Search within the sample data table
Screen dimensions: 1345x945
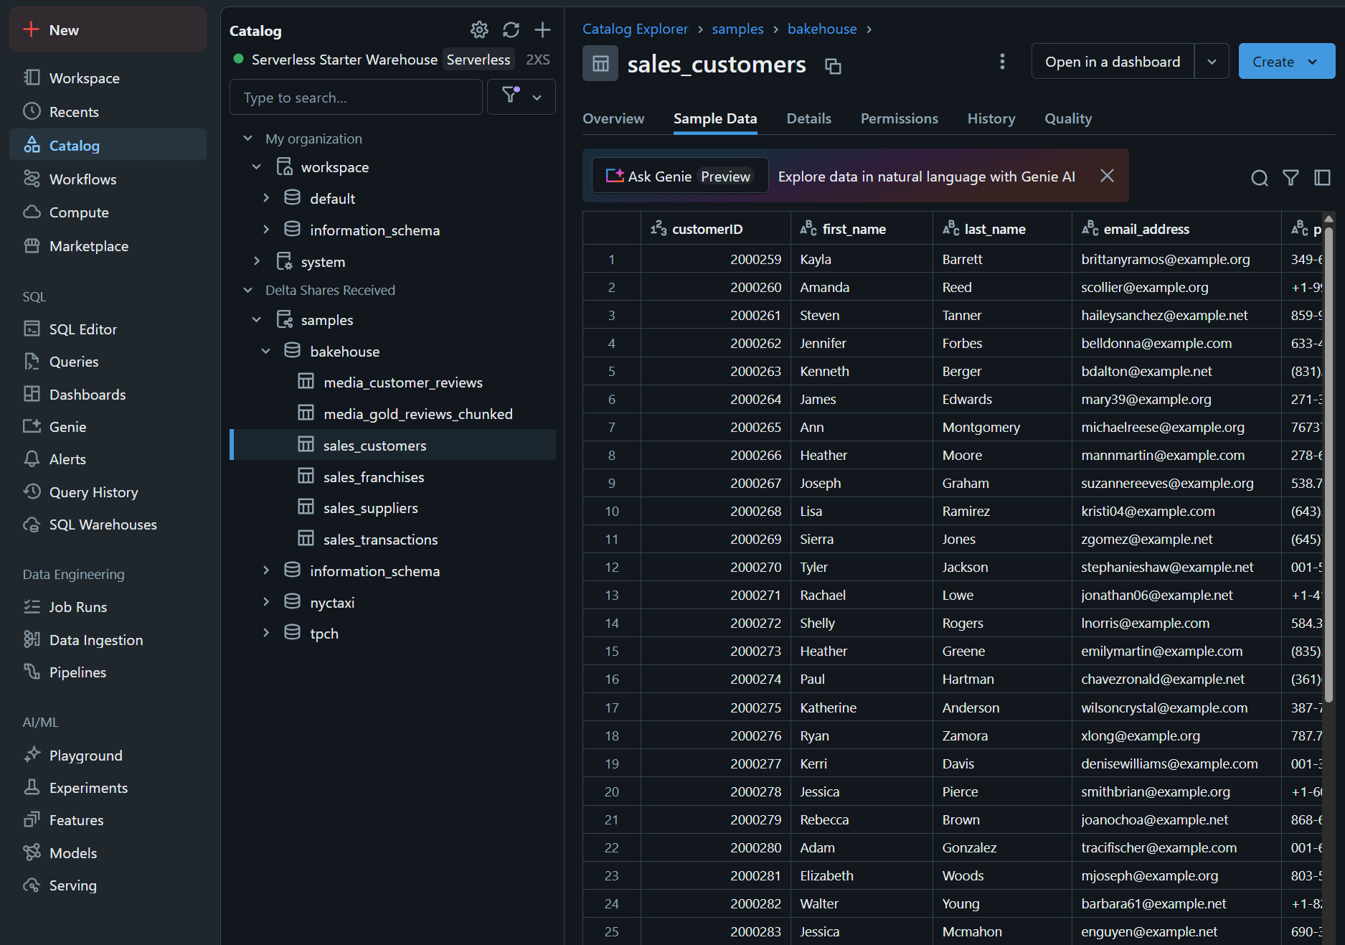coord(1260,178)
